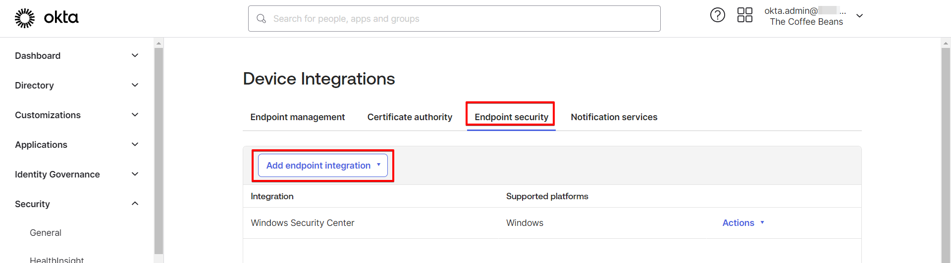Click the sidebar vertical scrollbar

pos(158,148)
